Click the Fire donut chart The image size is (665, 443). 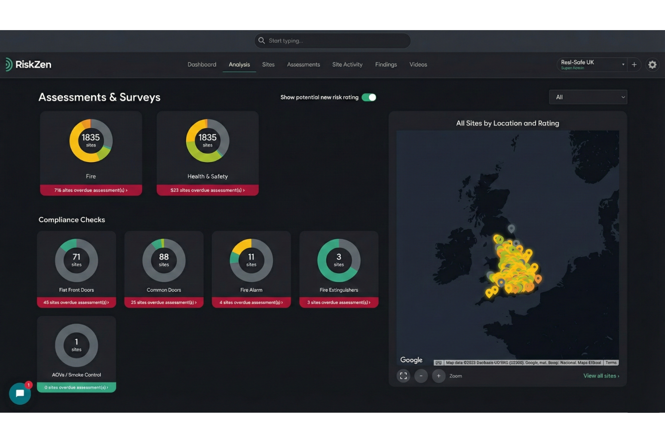[91, 141]
